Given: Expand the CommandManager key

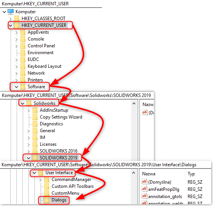Looking at the screenshot, I should [x=40, y=180].
